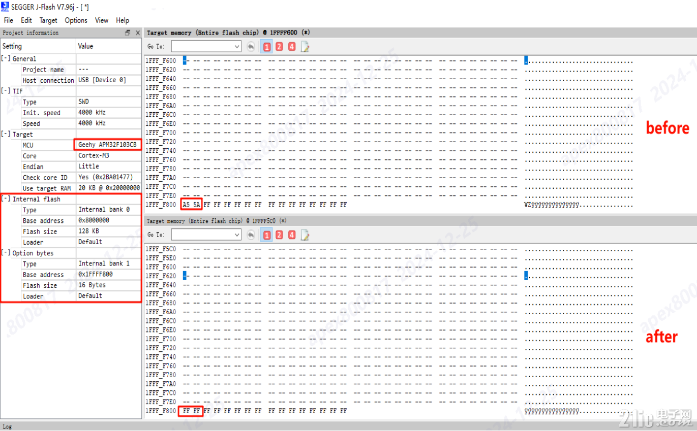Select the SWD type value
This screenshot has height=431, width=697.
(x=83, y=102)
